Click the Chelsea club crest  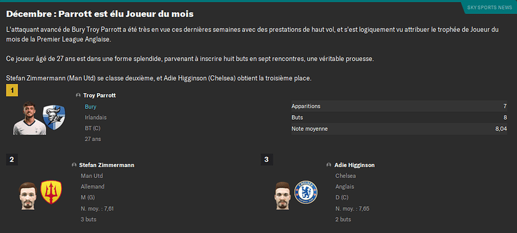[x=306, y=192]
